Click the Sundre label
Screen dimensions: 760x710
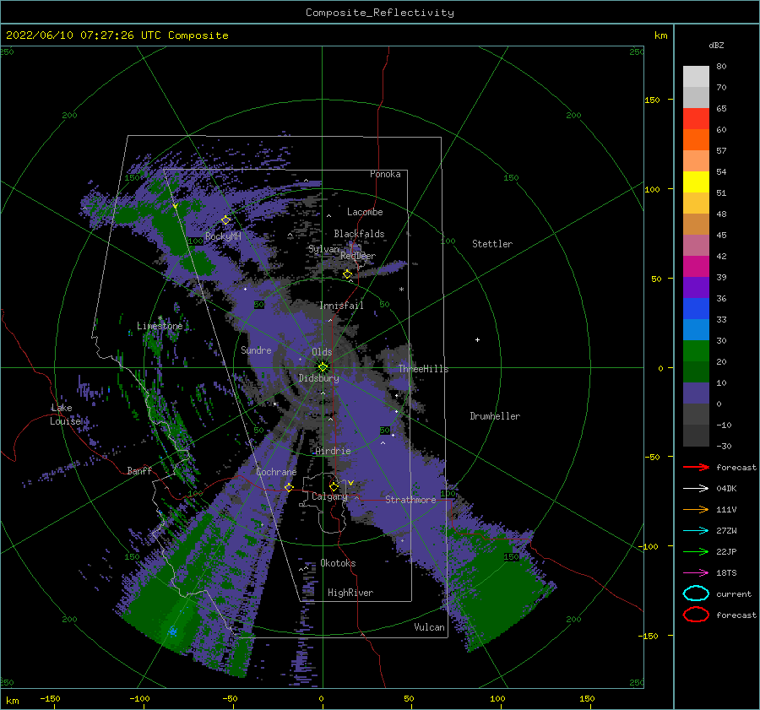(x=256, y=350)
